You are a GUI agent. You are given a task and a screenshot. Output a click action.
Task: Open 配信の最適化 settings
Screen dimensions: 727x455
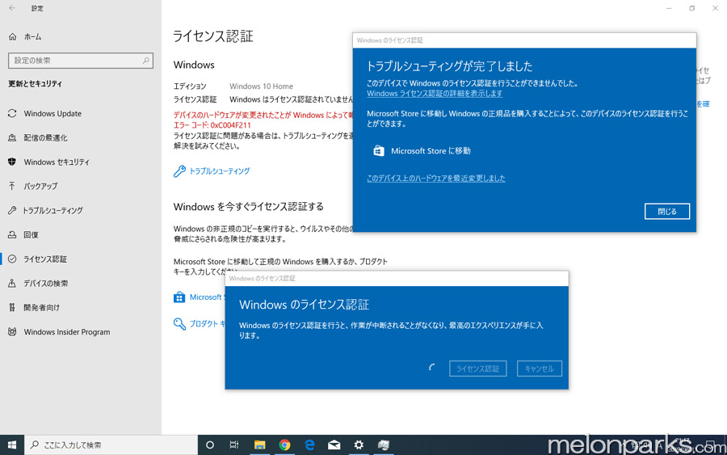point(45,137)
